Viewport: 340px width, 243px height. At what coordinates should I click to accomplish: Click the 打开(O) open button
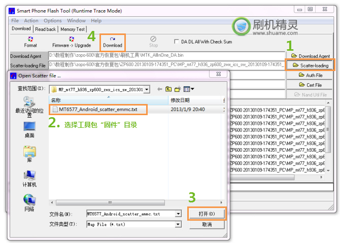207,214
